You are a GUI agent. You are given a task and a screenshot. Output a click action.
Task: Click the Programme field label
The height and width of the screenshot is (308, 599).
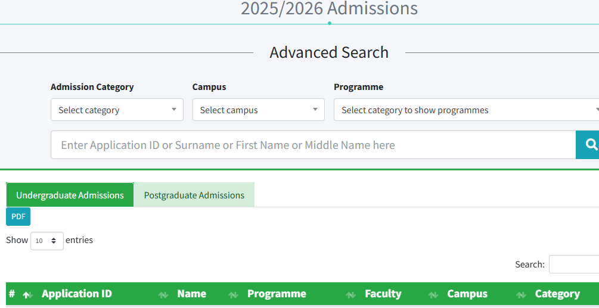point(358,87)
